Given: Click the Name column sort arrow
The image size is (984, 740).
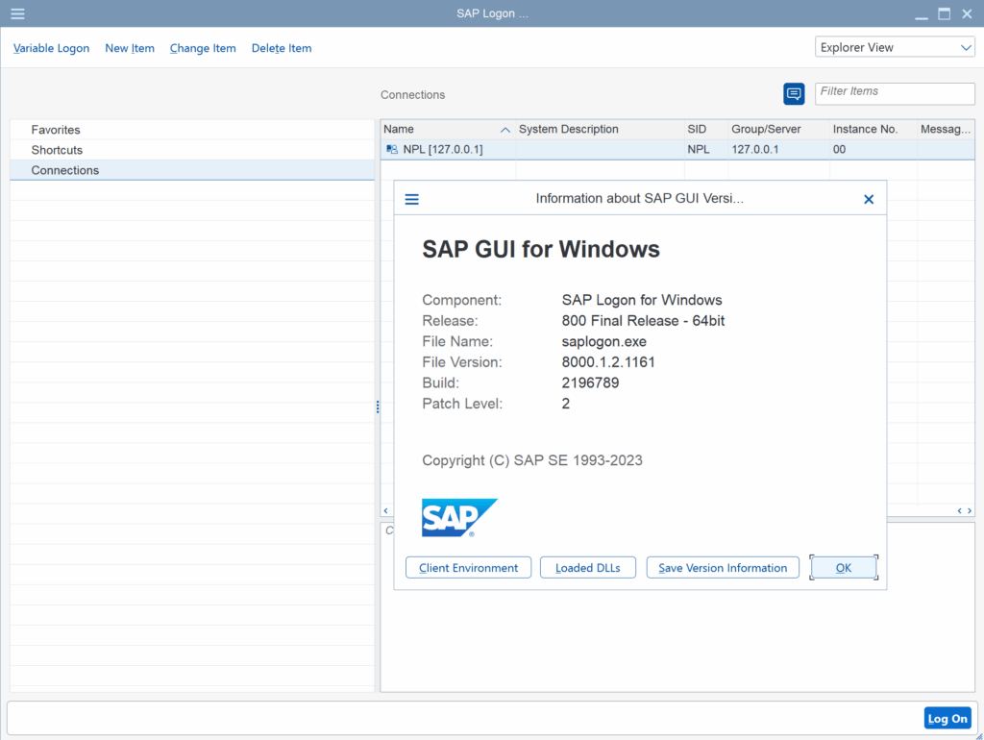Looking at the screenshot, I should click(x=505, y=130).
